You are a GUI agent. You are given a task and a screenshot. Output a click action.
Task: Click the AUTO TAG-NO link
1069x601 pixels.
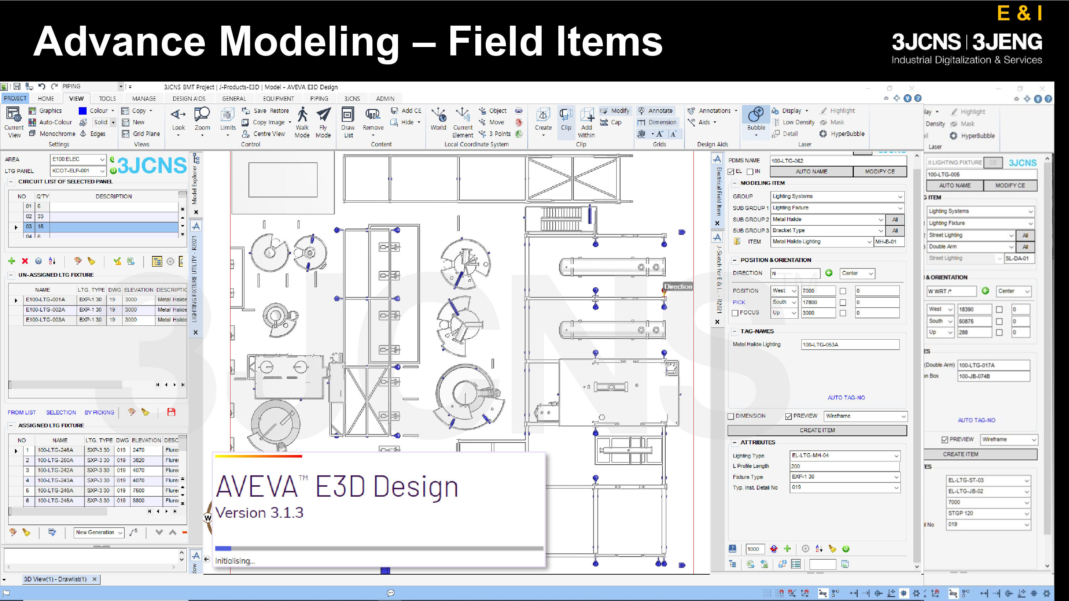click(x=846, y=397)
